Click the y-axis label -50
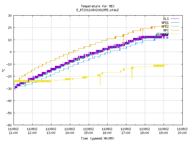The width and height of the screenshot is (188, 141). pyautogui.click(x=9, y=113)
